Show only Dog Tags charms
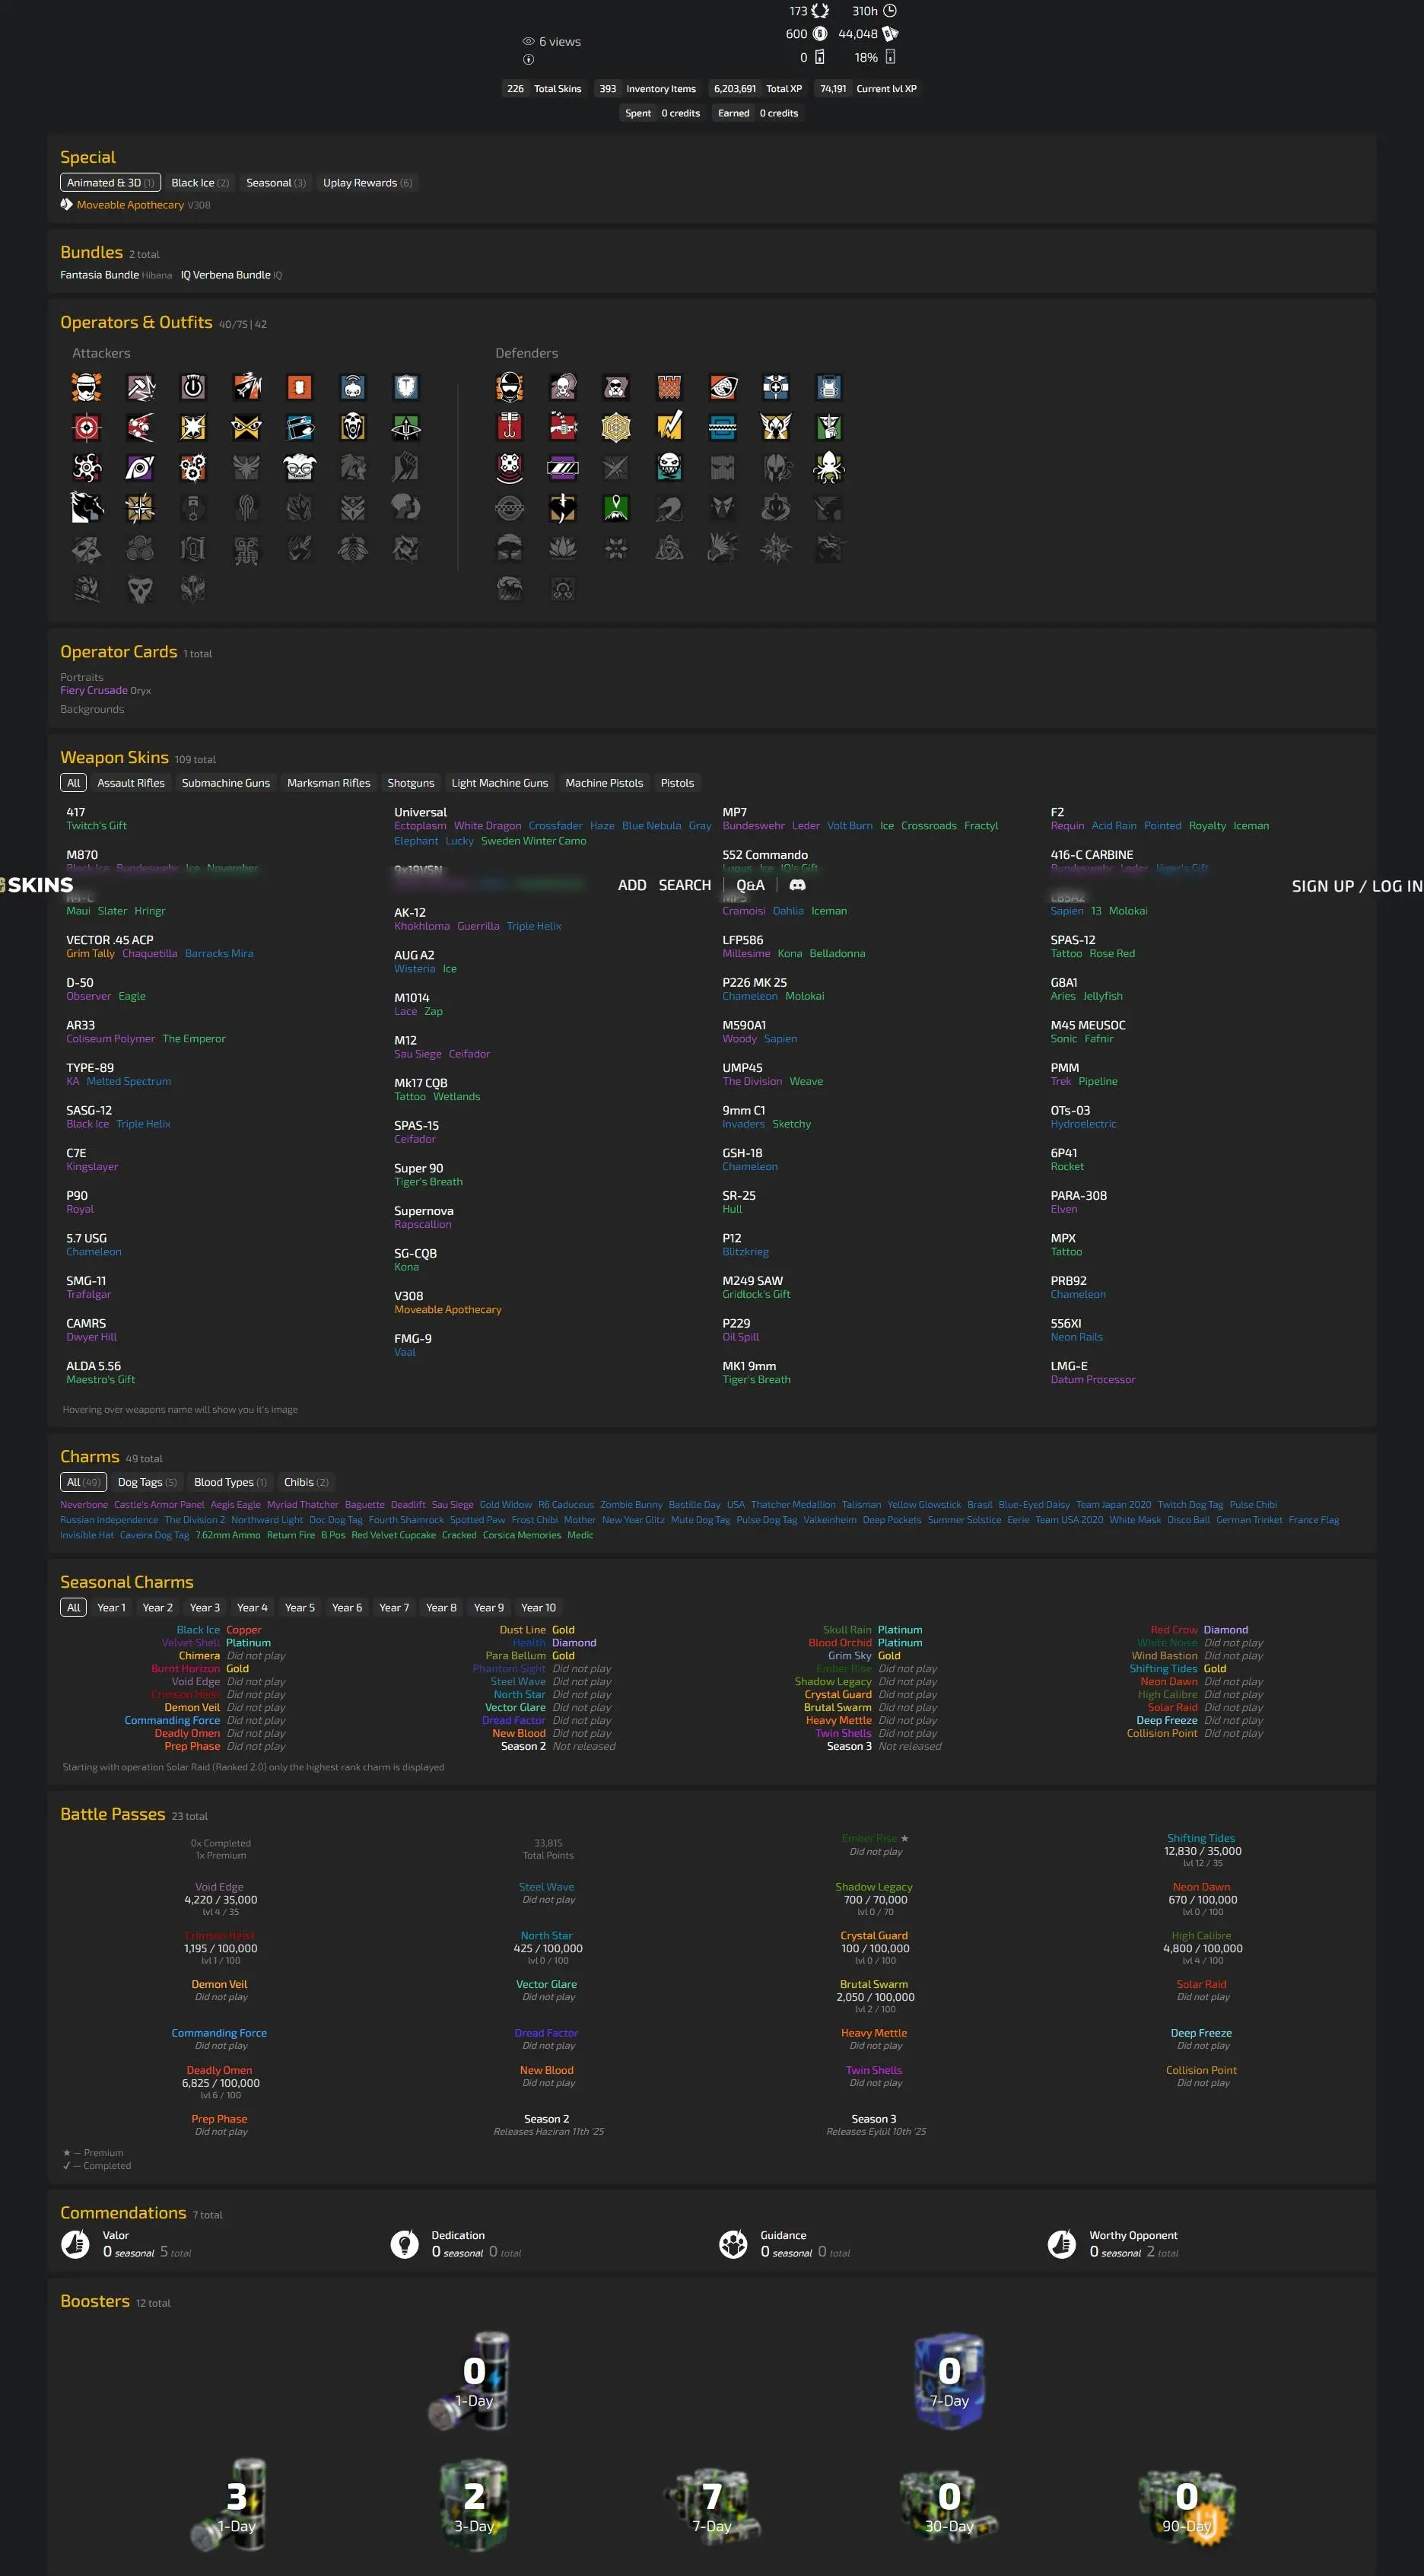This screenshot has width=1424, height=2576. pos(147,1482)
